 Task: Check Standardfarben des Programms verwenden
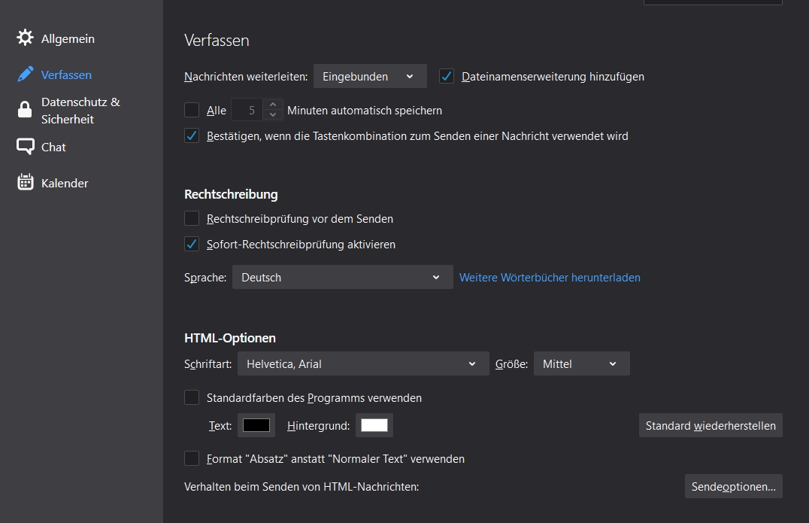192,397
